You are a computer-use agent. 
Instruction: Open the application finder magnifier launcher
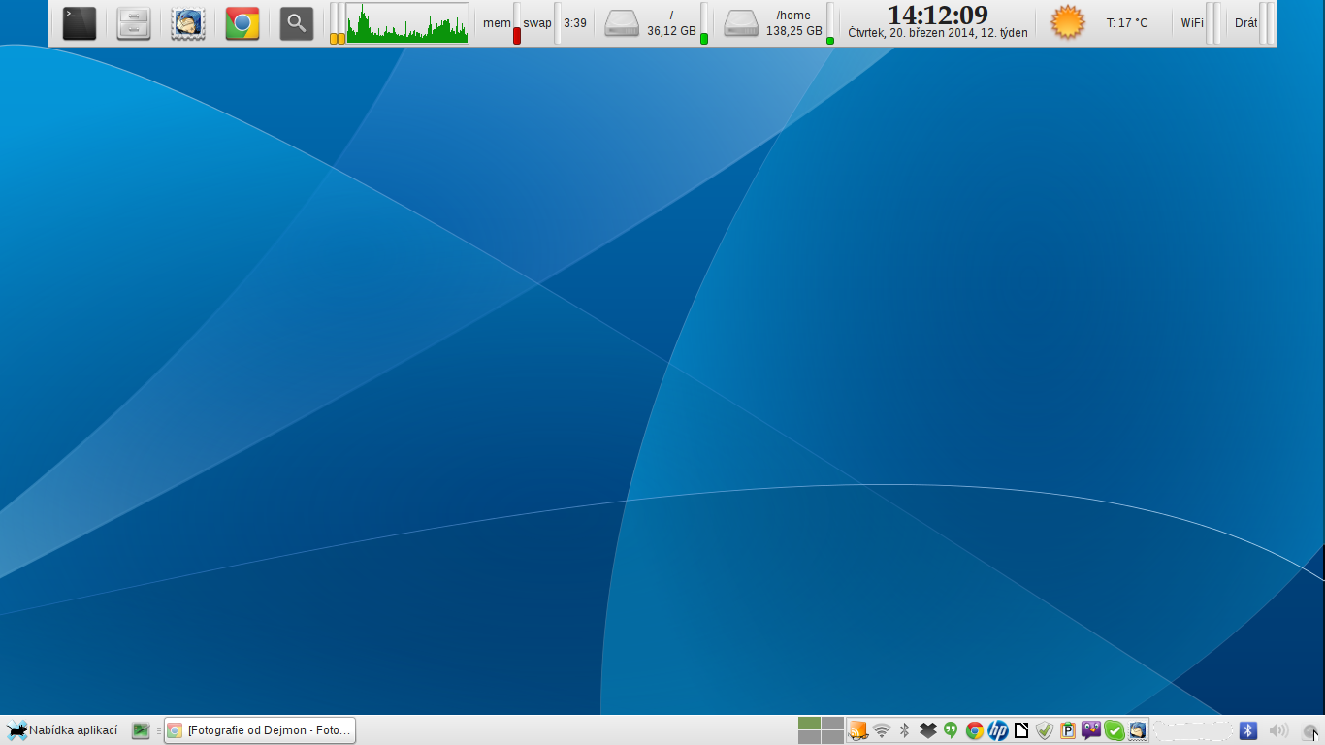click(x=297, y=23)
